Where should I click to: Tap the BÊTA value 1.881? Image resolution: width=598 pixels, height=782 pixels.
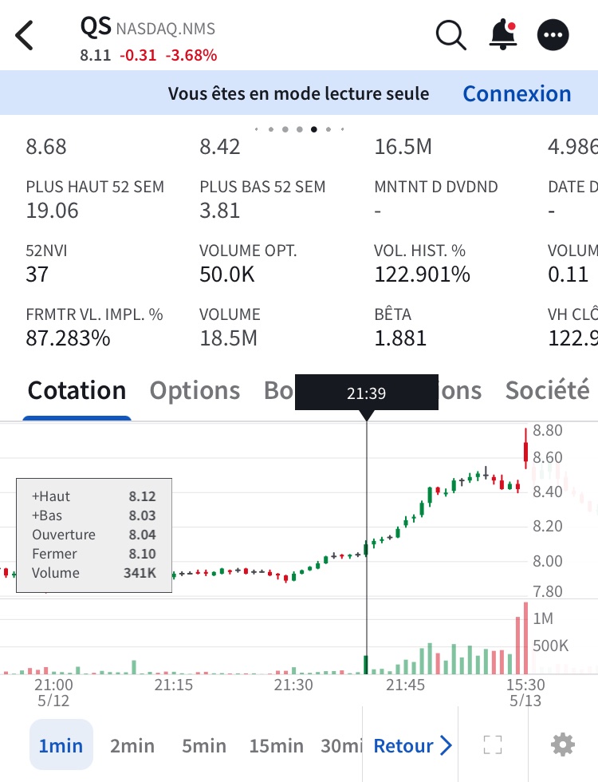pyautogui.click(x=400, y=338)
